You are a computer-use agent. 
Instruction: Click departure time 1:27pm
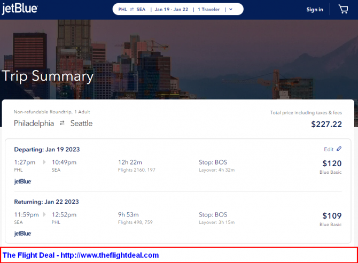(x=25, y=162)
